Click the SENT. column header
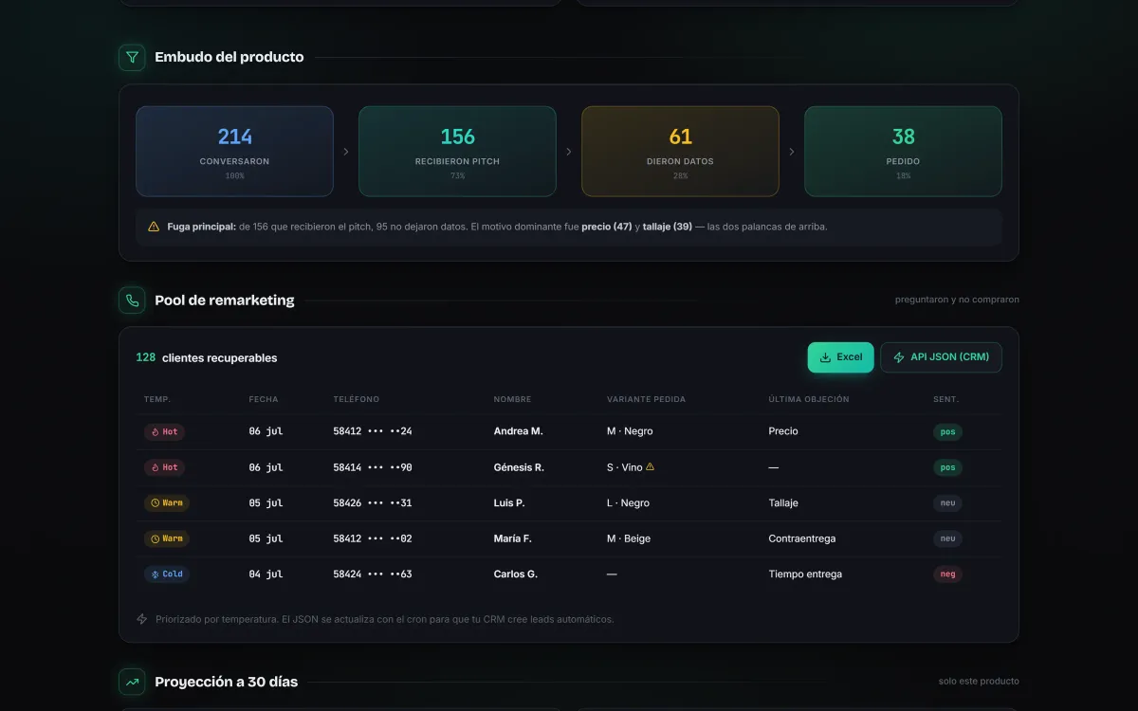Viewport: 1138px width, 711px height. (x=945, y=399)
